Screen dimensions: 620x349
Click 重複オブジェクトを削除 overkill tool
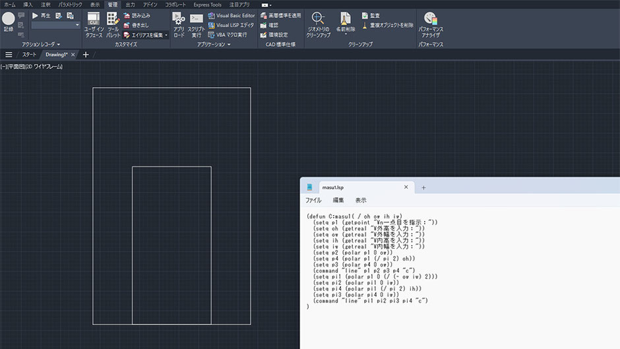pyautogui.click(x=388, y=25)
